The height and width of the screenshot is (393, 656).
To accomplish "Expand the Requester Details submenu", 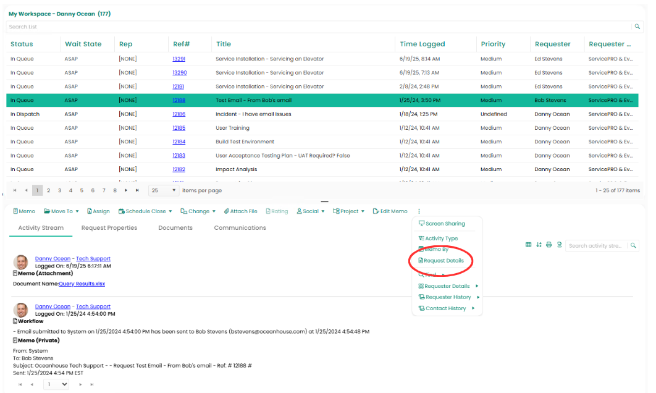I will tap(448, 286).
